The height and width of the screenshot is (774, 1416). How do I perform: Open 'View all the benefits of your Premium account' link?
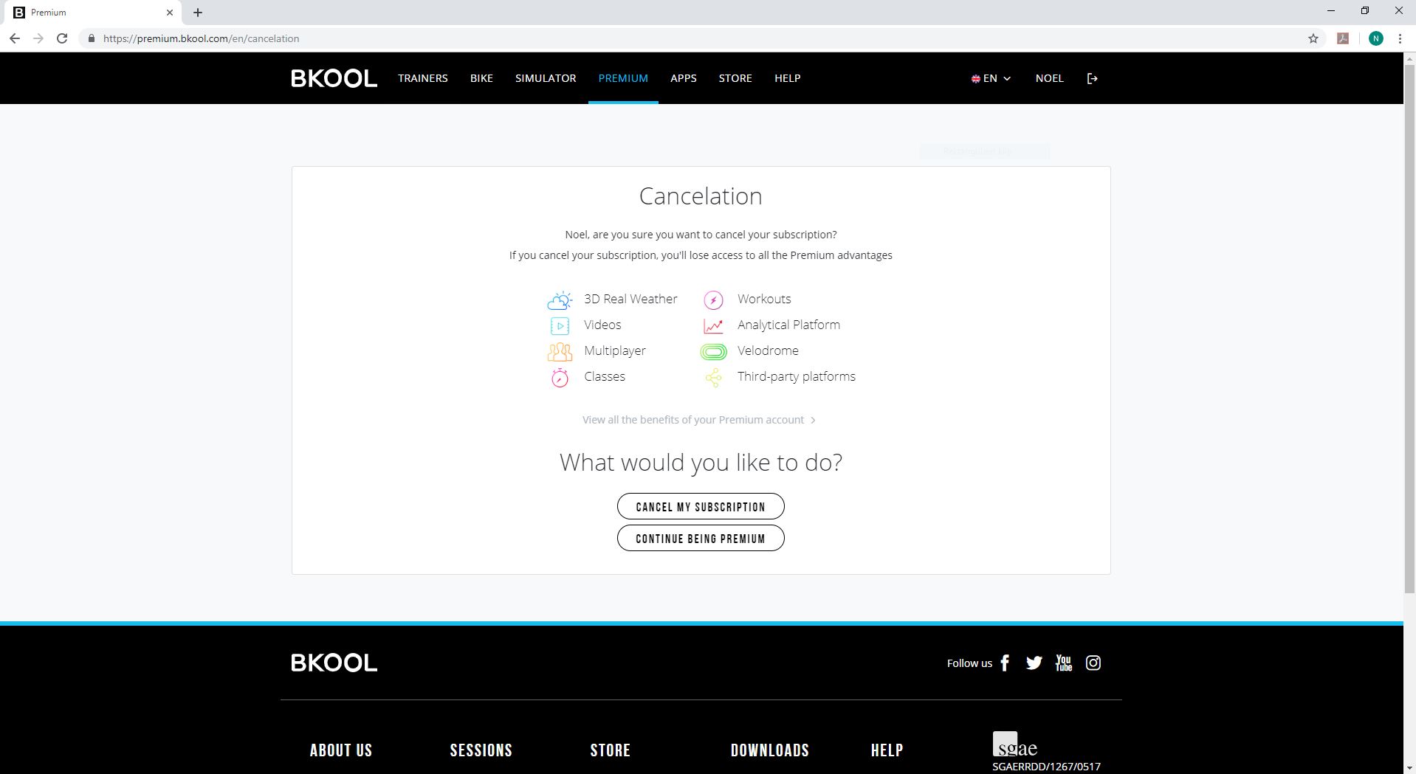tap(699, 420)
